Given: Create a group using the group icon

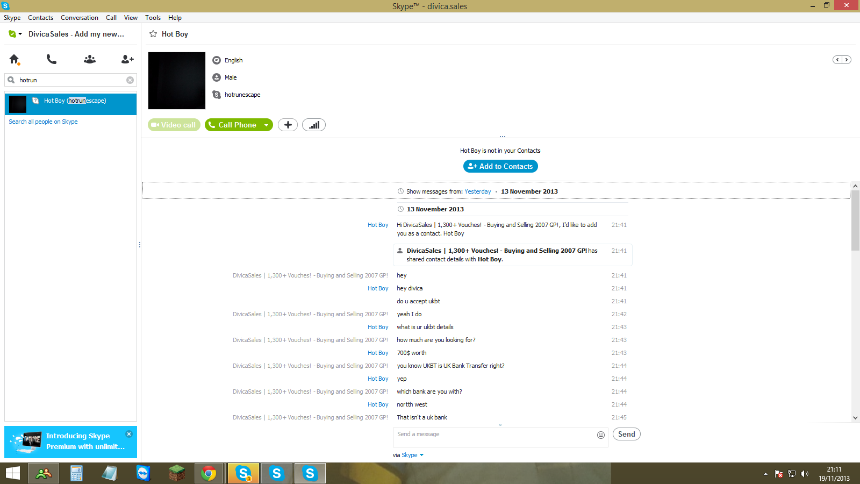Looking at the screenshot, I should click(90, 59).
